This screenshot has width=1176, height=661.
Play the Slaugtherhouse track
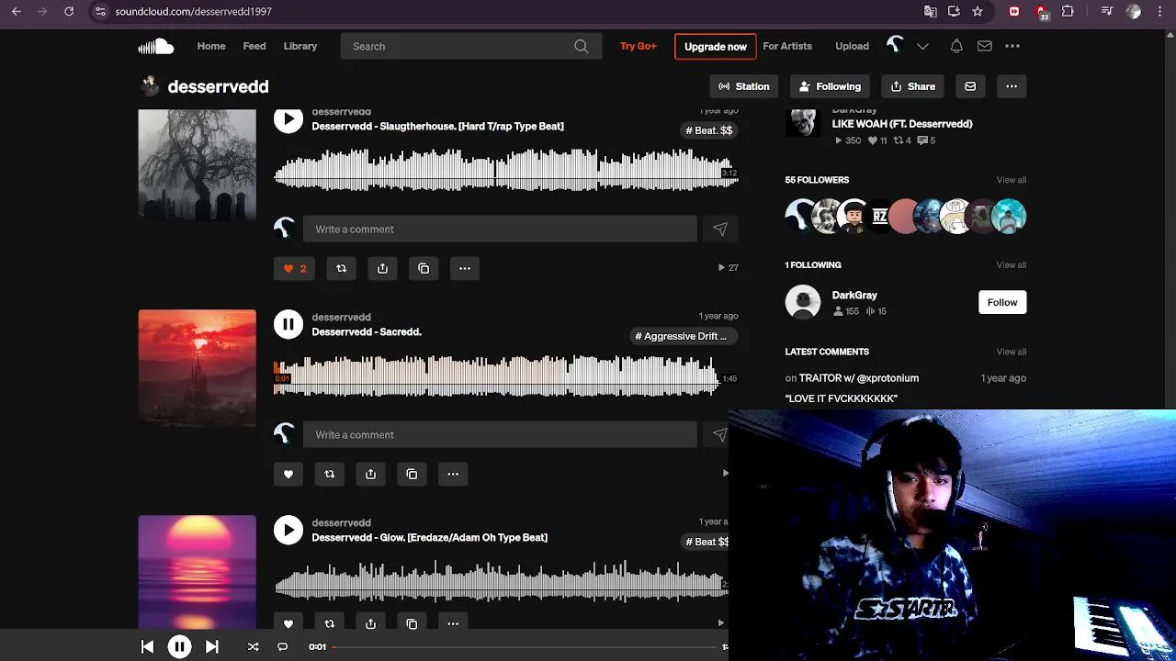pos(288,119)
